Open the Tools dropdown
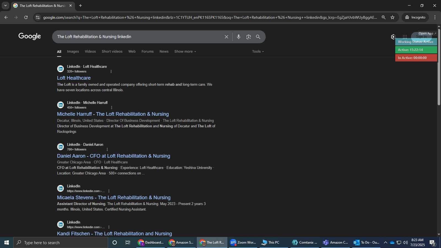The image size is (441, 248). 258,52
